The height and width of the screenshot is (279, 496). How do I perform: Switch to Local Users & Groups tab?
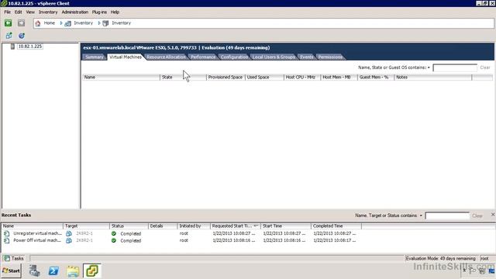coord(274,57)
